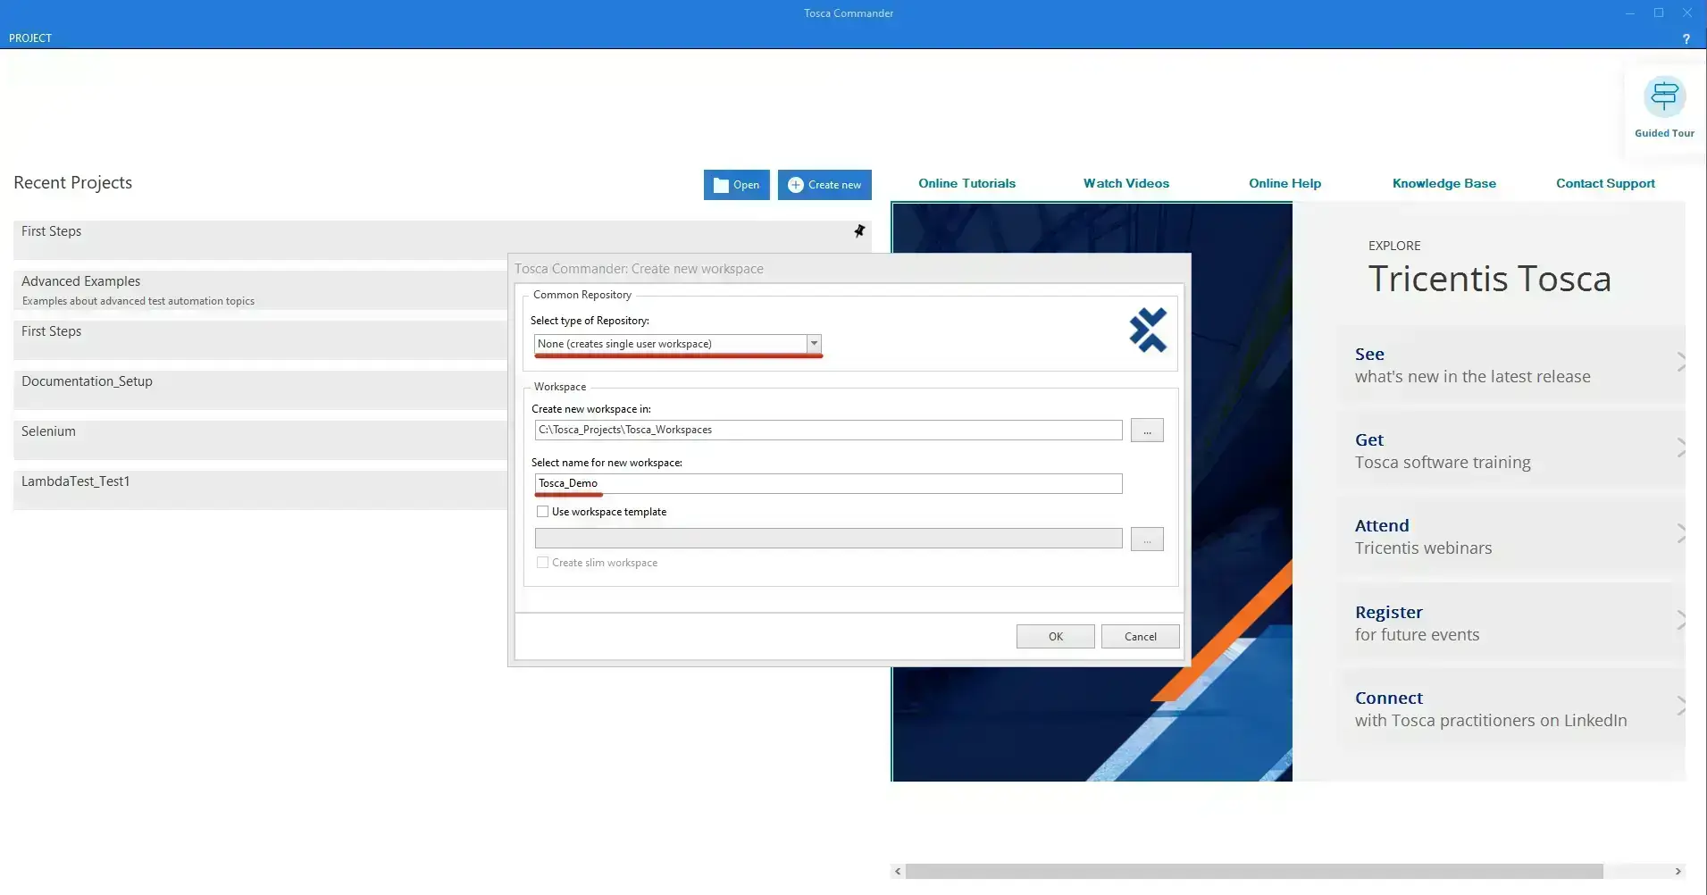Click the workspace name field Tosca_Demo
The image size is (1707, 895).
(x=827, y=483)
